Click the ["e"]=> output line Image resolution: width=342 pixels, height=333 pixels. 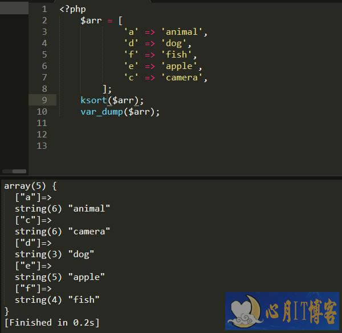pyautogui.click(x=33, y=266)
